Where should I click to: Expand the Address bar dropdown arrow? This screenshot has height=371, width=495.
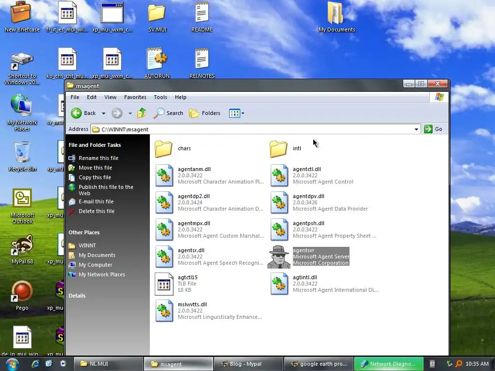[x=416, y=129]
